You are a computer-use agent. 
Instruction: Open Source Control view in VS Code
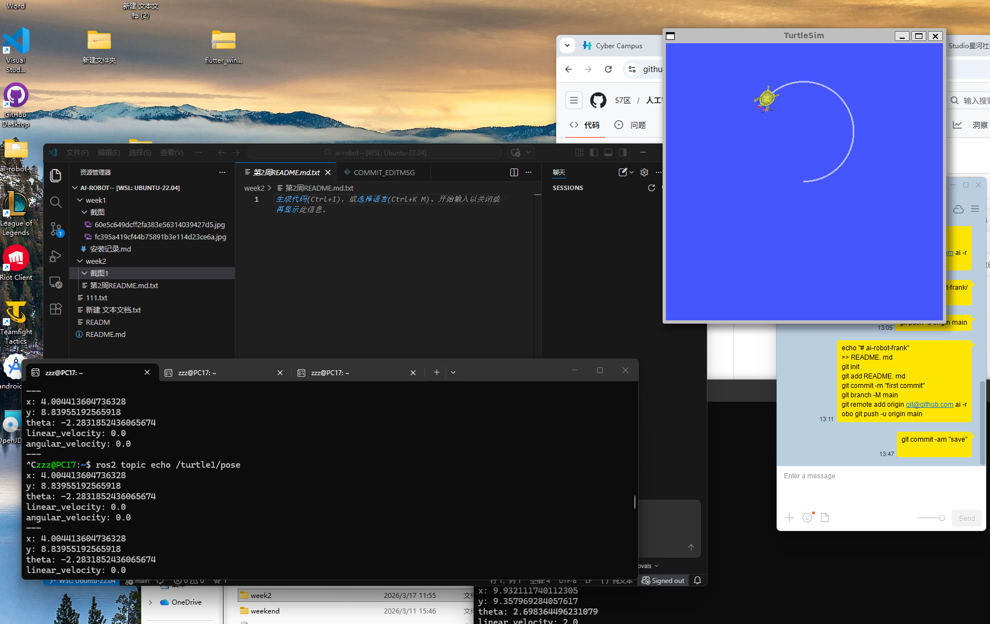click(55, 229)
